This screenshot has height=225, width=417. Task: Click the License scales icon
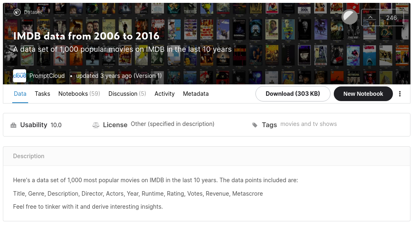pos(96,125)
